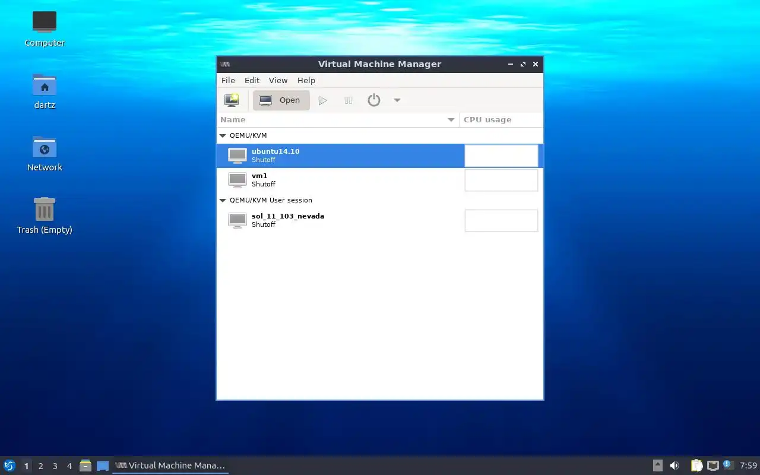This screenshot has height=475, width=760.
Task: Open the volume control tray icon
Action: click(674, 465)
